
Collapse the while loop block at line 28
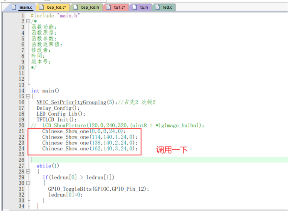pos(28,172)
